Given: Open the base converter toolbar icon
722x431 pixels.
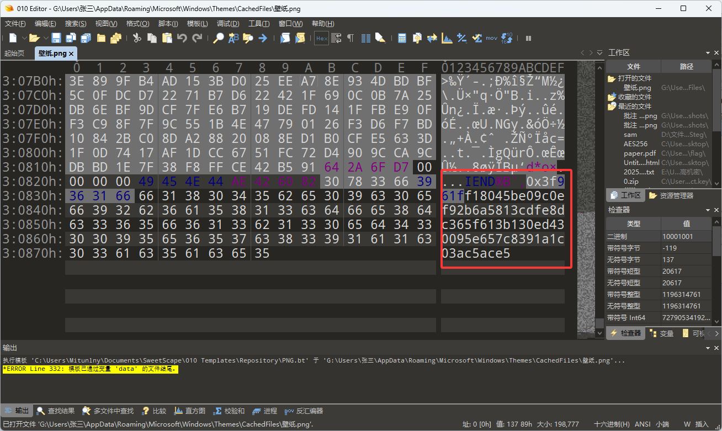Looking at the screenshot, I should 507,38.
